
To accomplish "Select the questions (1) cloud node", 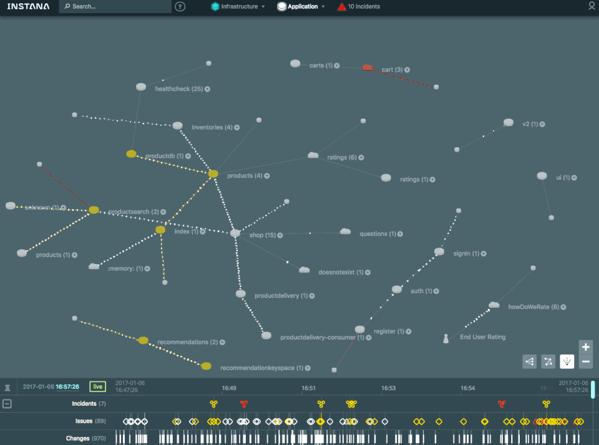I will click(345, 232).
